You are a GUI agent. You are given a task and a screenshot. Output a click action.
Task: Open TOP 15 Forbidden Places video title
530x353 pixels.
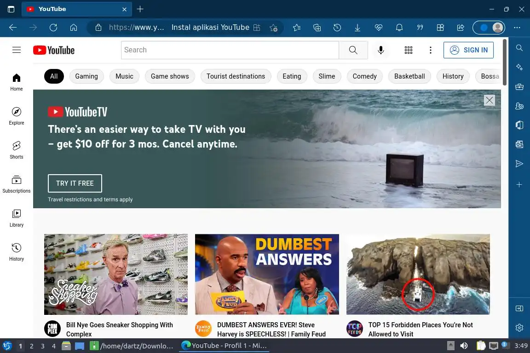point(421,330)
